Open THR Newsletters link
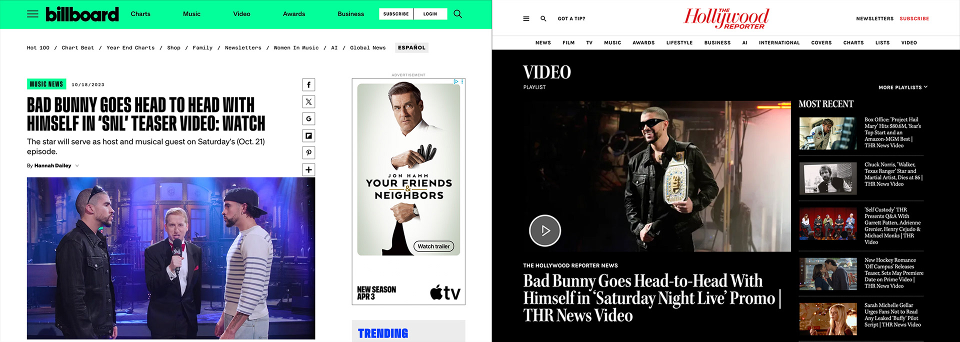Image resolution: width=960 pixels, height=342 pixels. point(874,18)
